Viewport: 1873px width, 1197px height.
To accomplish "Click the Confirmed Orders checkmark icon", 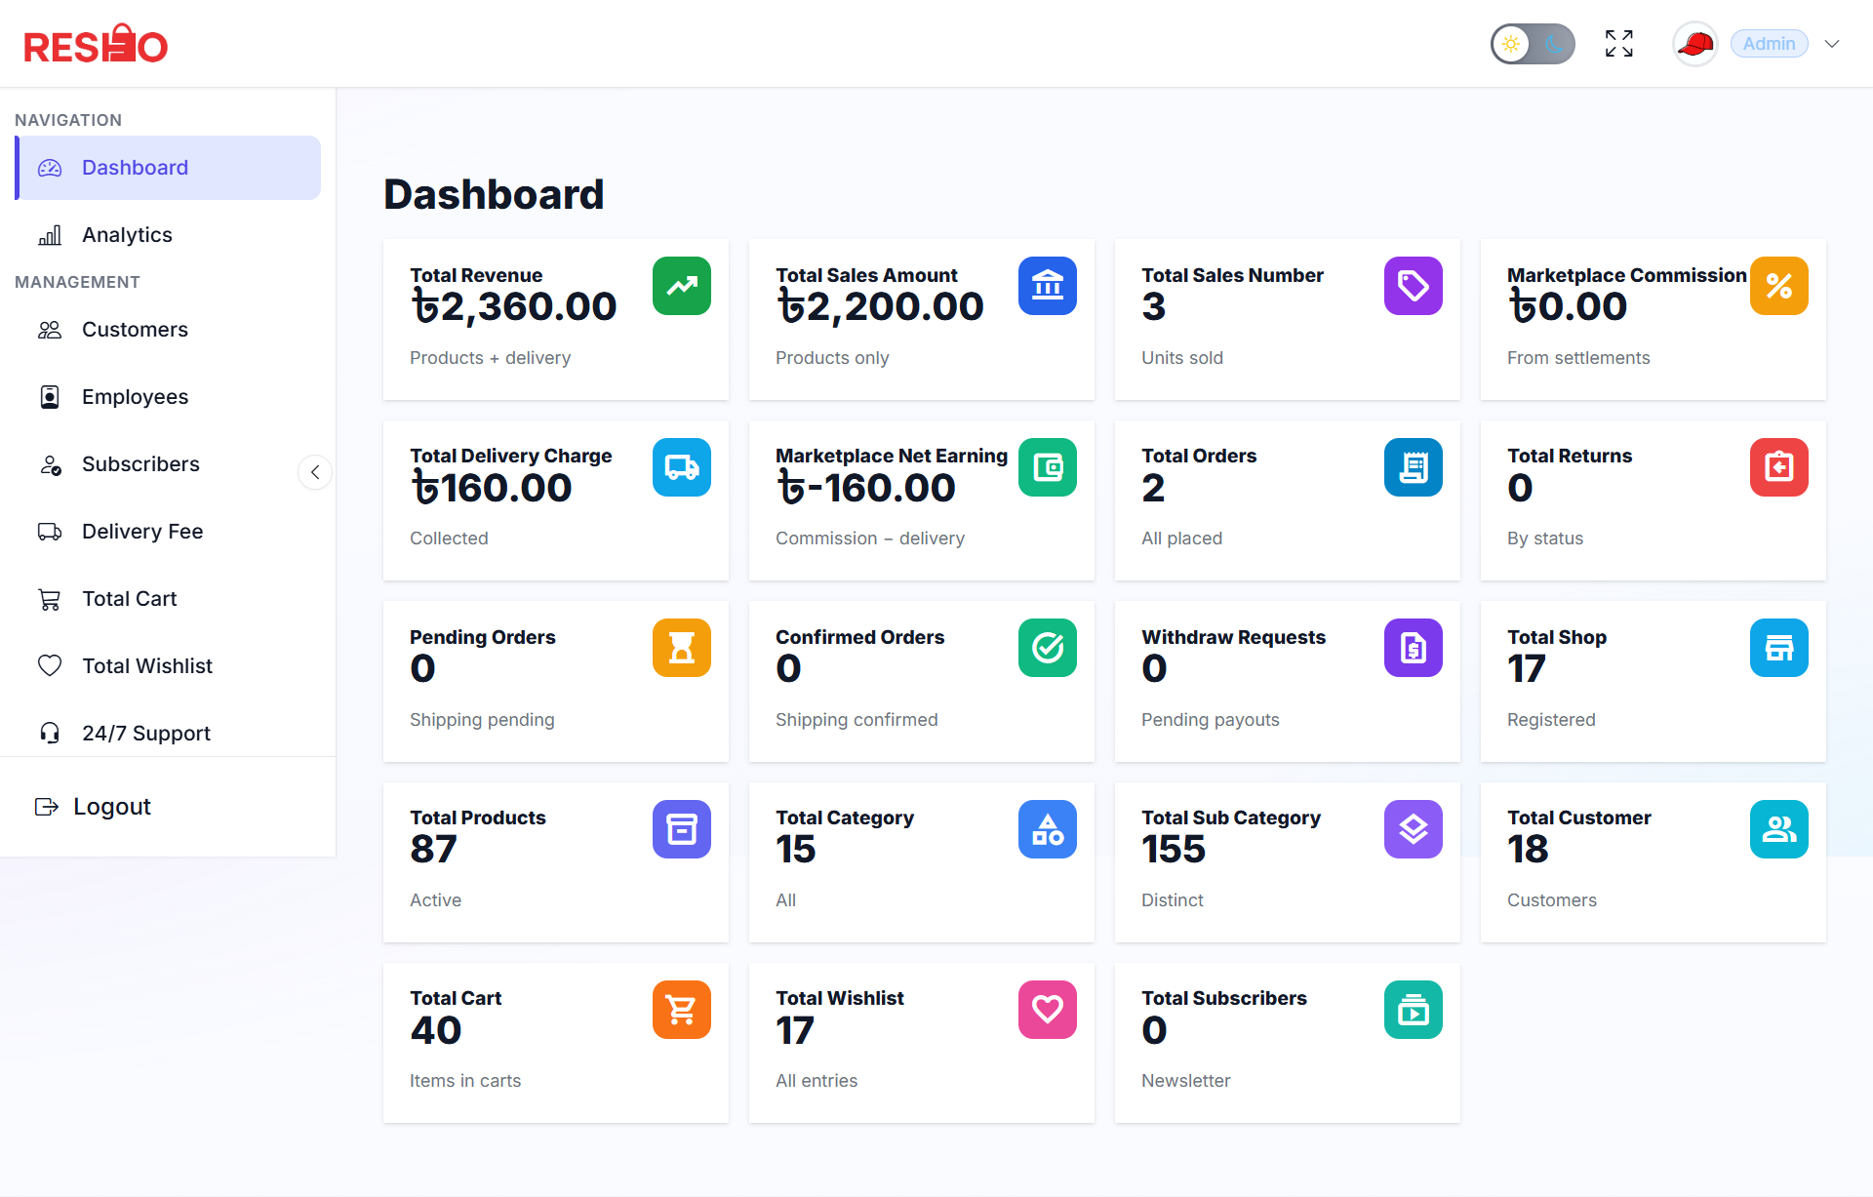I will [x=1048, y=648].
